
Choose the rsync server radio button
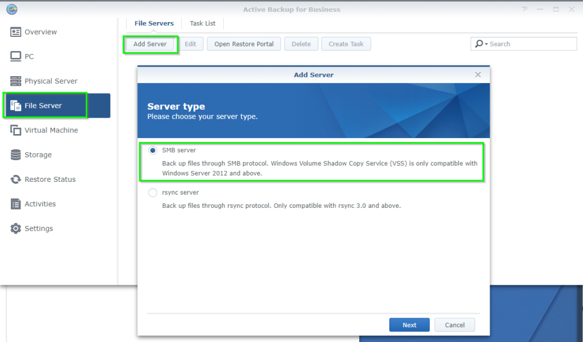(153, 193)
